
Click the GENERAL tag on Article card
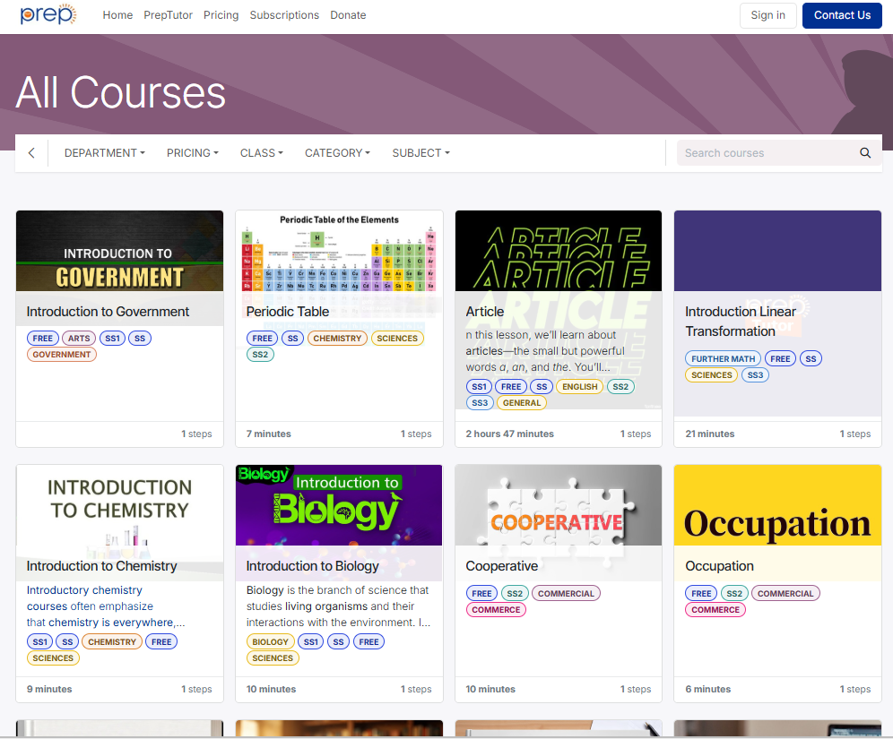click(x=522, y=403)
